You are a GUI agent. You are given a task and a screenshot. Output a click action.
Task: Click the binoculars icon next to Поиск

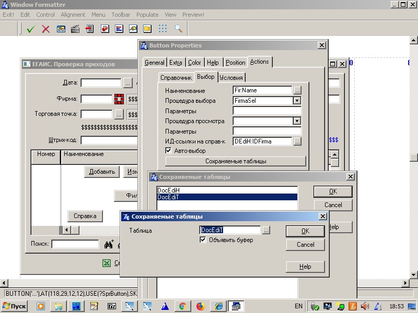[109, 244]
